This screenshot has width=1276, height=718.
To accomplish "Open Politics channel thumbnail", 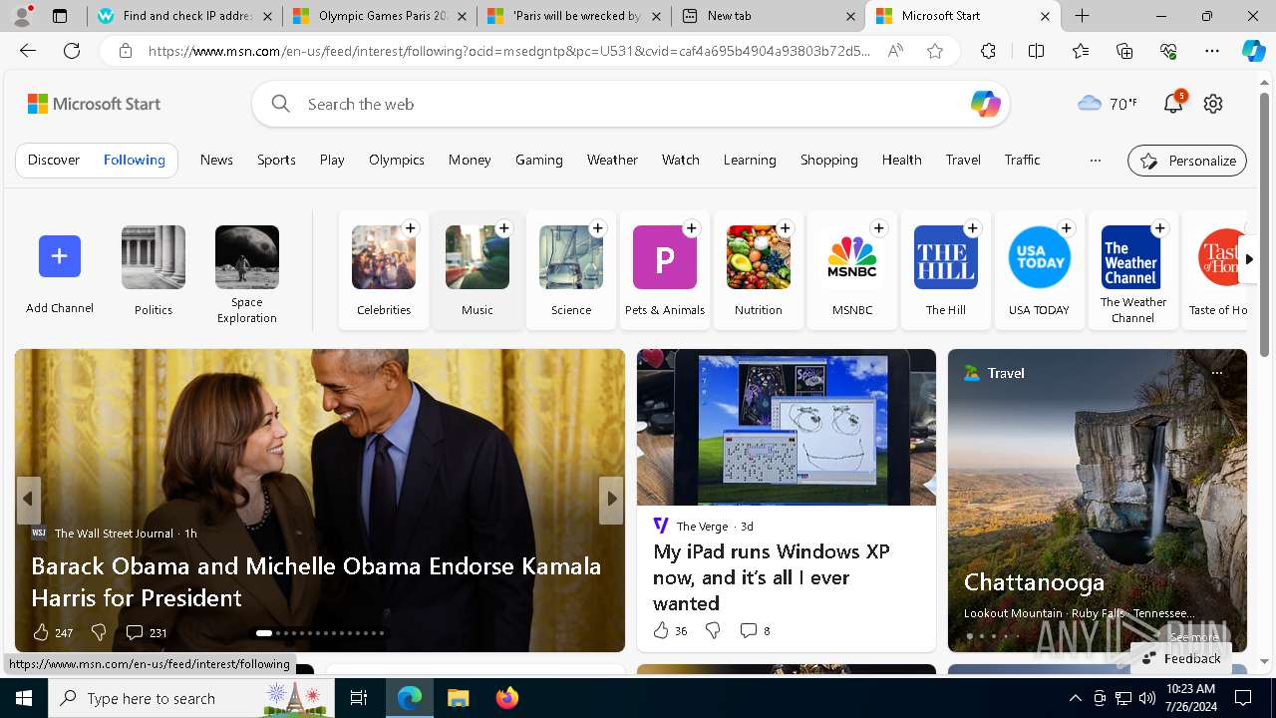I will [x=154, y=257].
